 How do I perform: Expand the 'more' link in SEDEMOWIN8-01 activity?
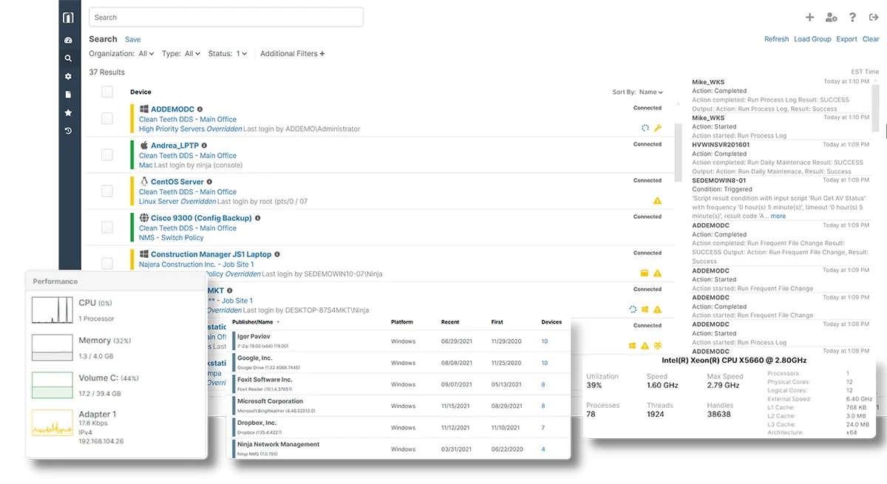[778, 217]
